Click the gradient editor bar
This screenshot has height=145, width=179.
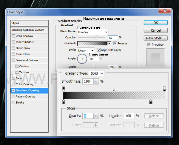(x=114, y=95)
